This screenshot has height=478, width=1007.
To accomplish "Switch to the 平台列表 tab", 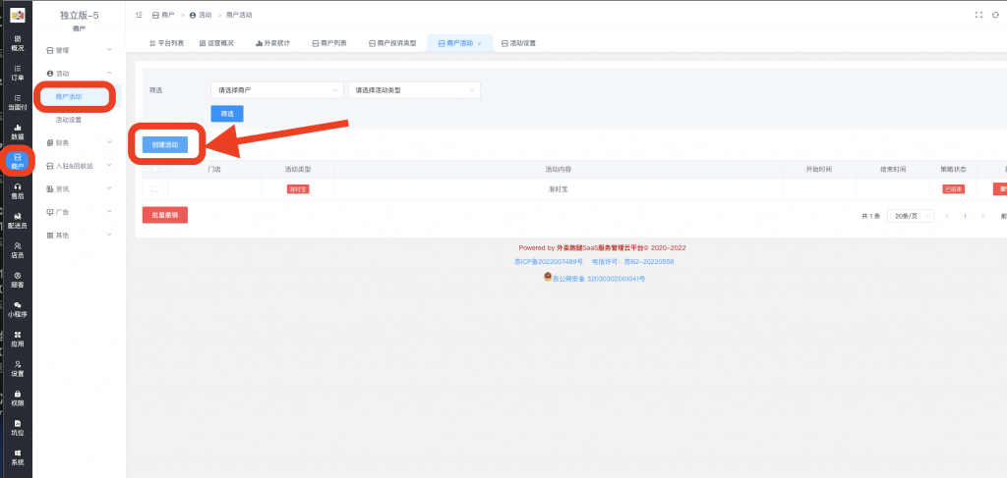I will tap(167, 43).
